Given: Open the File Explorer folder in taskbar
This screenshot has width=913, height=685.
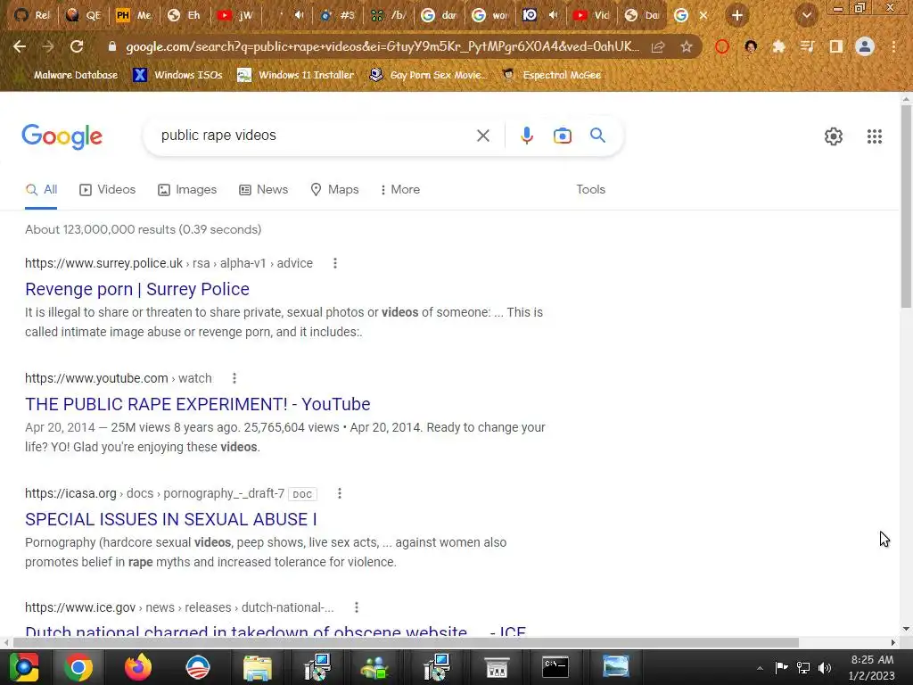Looking at the screenshot, I should point(257,667).
